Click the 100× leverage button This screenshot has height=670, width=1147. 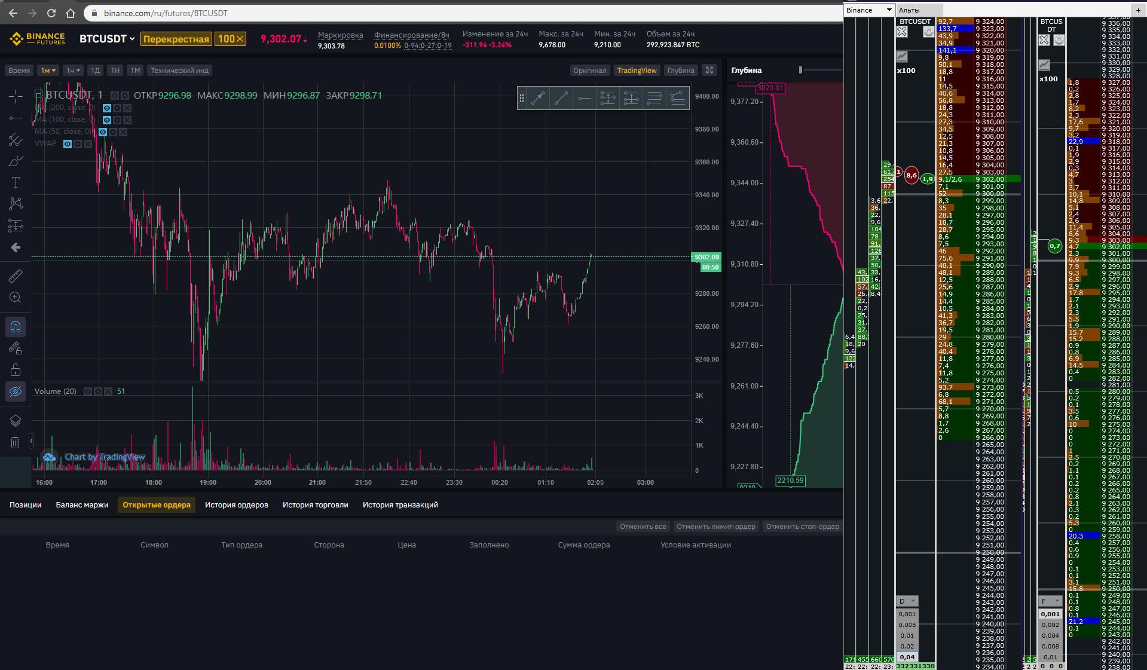click(231, 39)
